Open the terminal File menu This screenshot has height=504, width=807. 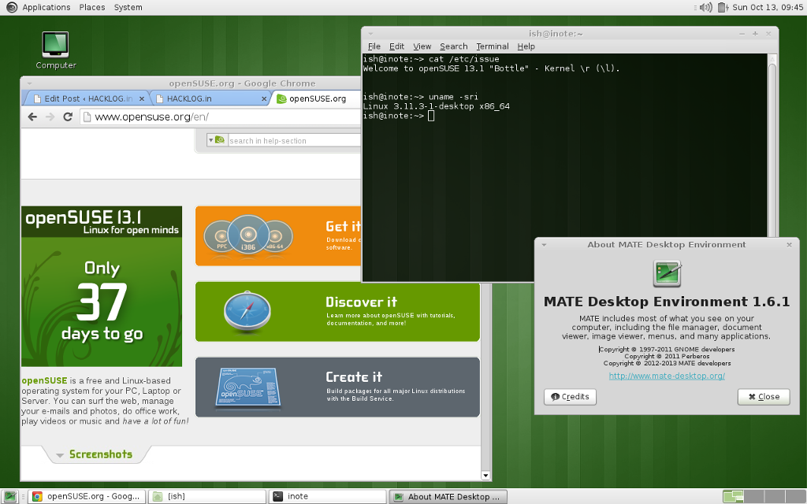pos(374,46)
